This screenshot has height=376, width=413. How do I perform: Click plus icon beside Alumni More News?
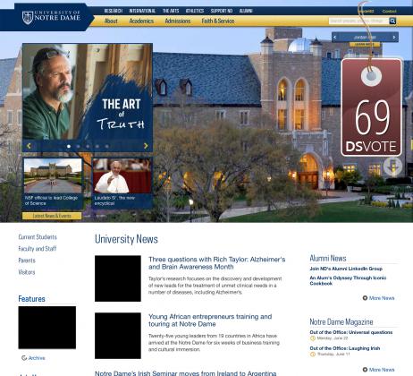tap(365, 298)
